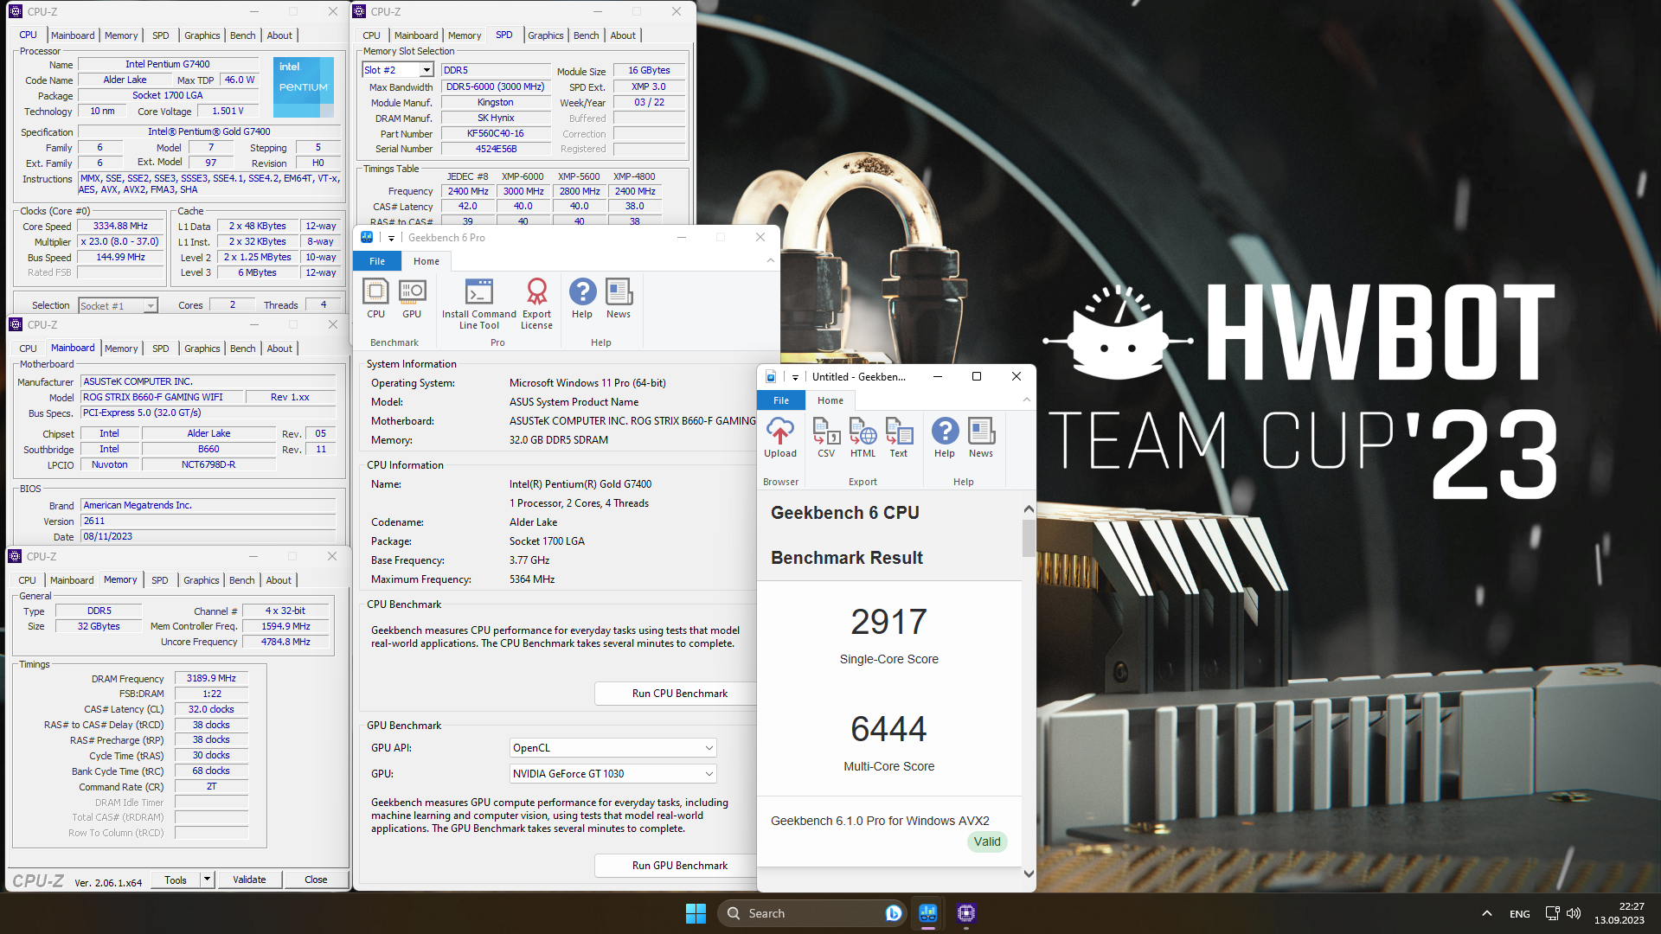
Task: Click quick access dropdown in Untitled Geekbench window
Action: (x=795, y=377)
